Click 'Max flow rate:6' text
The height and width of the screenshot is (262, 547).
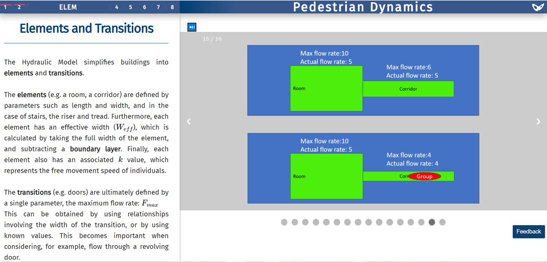click(408, 67)
